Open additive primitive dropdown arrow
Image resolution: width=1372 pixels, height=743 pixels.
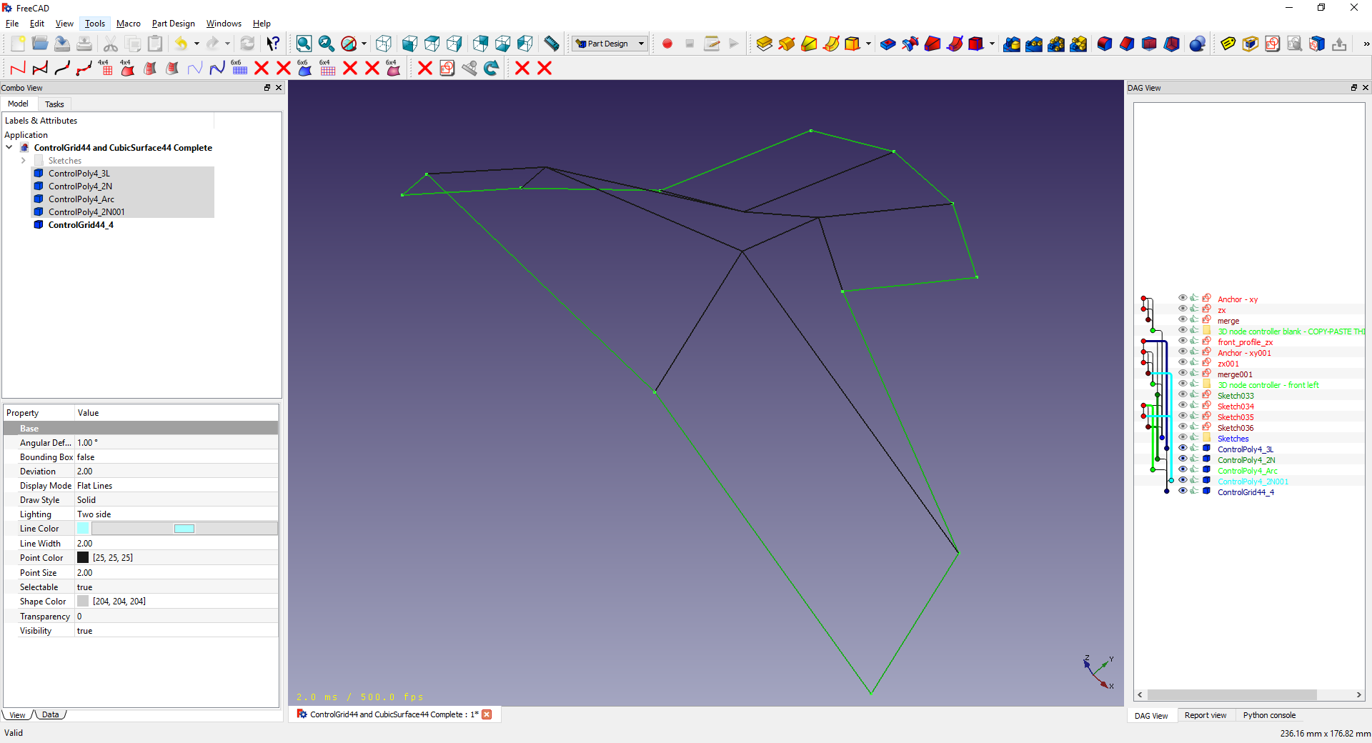click(x=868, y=44)
